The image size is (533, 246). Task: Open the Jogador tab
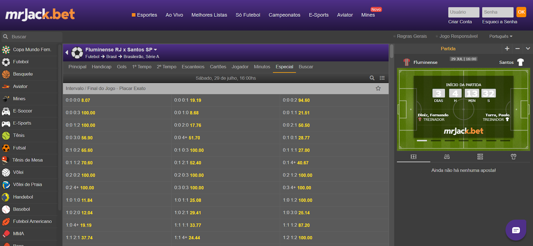point(240,67)
